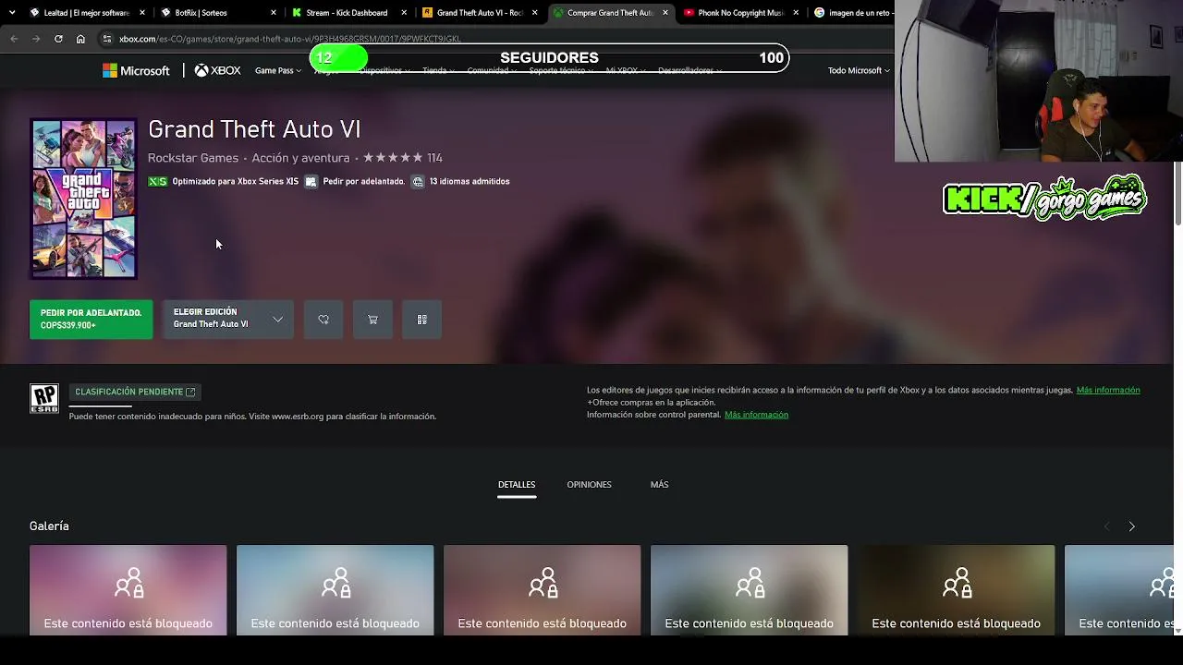Close the 'Lealtad | El mejor software' tab

pyautogui.click(x=142, y=13)
